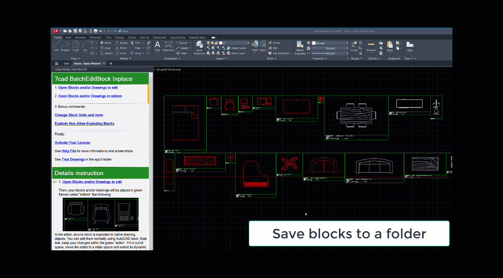Switch to the Insert ribbon tab

coord(68,37)
